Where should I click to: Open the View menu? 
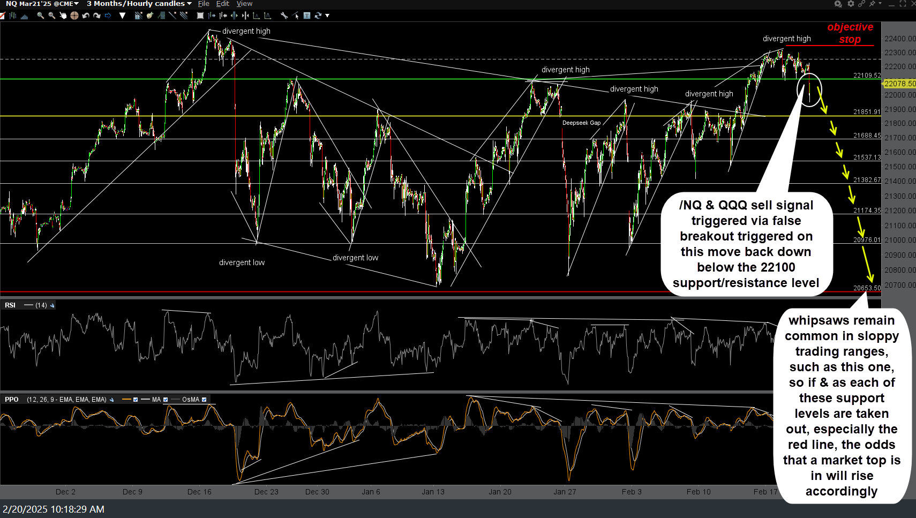point(244,4)
